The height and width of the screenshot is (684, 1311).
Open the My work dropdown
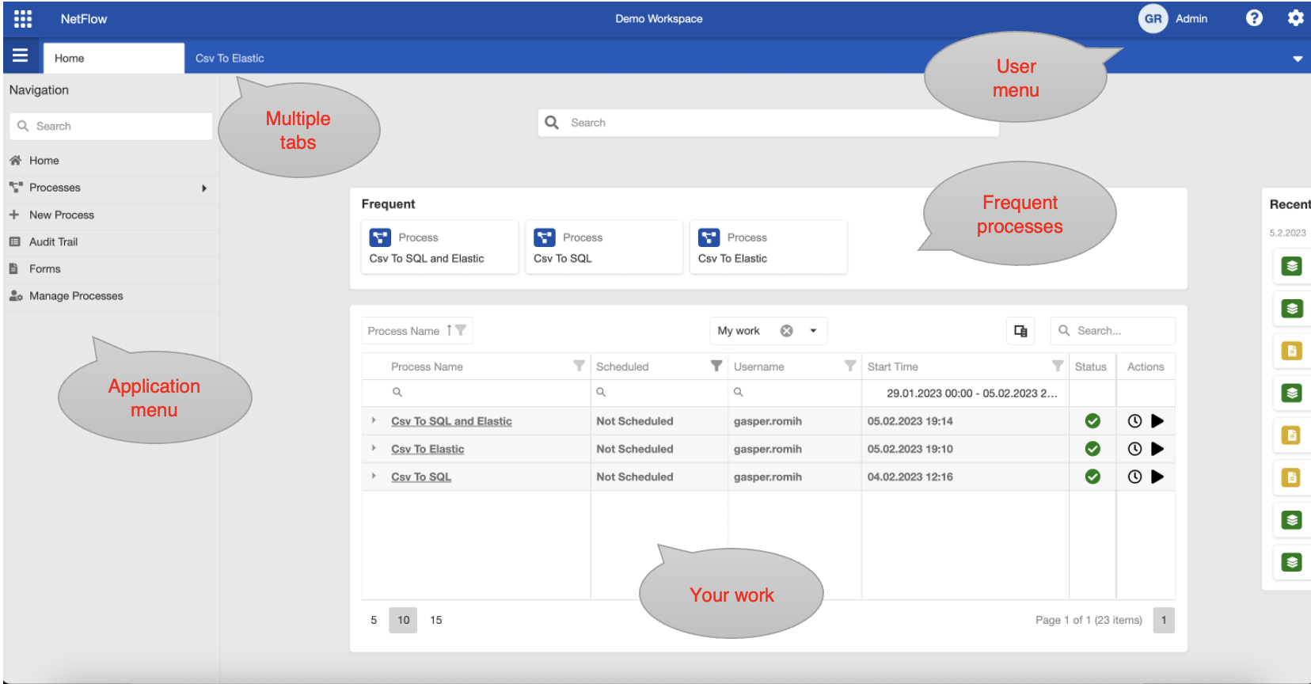(x=813, y=331)
